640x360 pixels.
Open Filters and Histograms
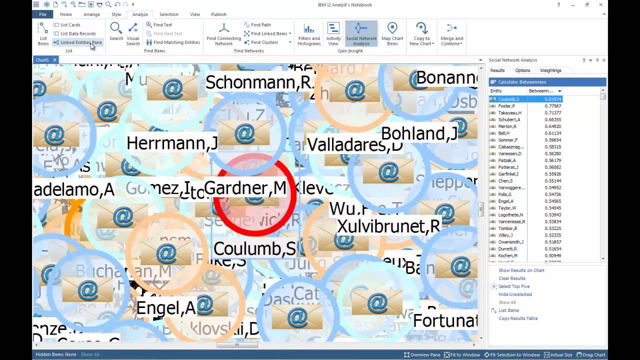[x=309, y=33]
